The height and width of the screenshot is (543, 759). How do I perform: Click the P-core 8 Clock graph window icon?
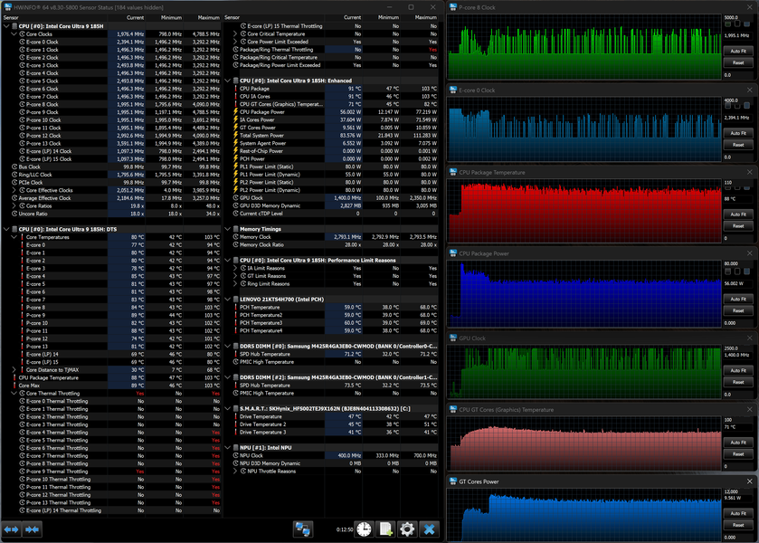click(453, 7)
